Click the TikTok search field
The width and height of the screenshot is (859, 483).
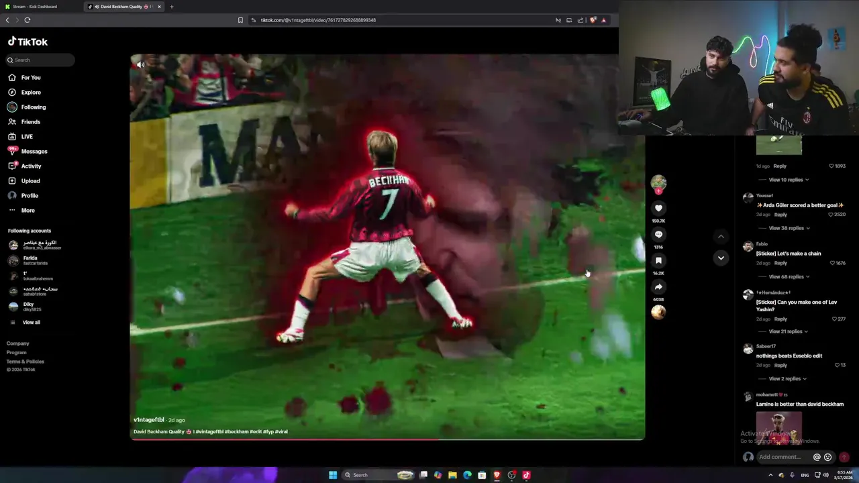(41, 60)
